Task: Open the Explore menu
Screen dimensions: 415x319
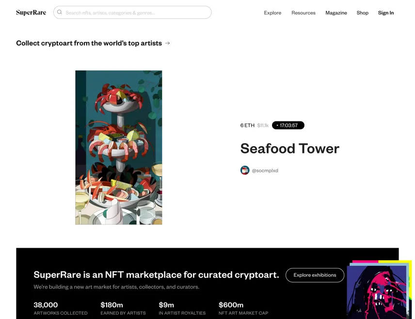Action: pyautogui.click(x=272, y=13)
